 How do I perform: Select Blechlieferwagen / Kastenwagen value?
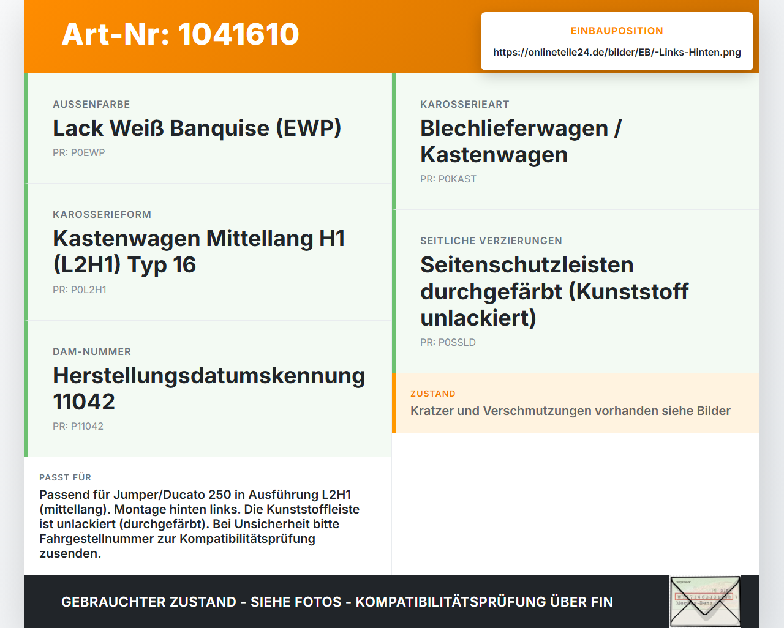521,141
